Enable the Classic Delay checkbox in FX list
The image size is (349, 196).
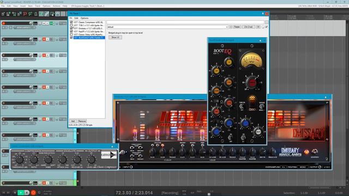[x=71, y=35]
